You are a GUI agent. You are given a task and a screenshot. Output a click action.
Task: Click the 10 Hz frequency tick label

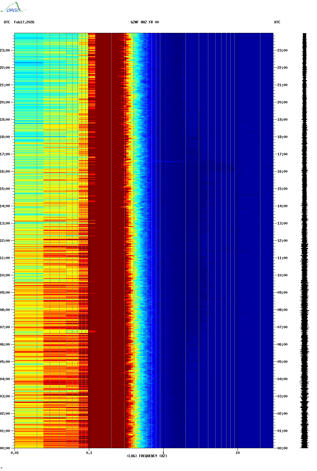click(238, 453)
